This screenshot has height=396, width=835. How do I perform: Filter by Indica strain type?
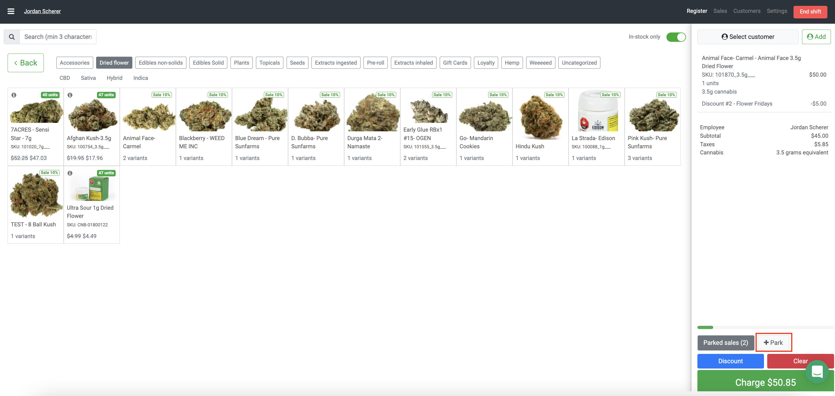point(140,78)
